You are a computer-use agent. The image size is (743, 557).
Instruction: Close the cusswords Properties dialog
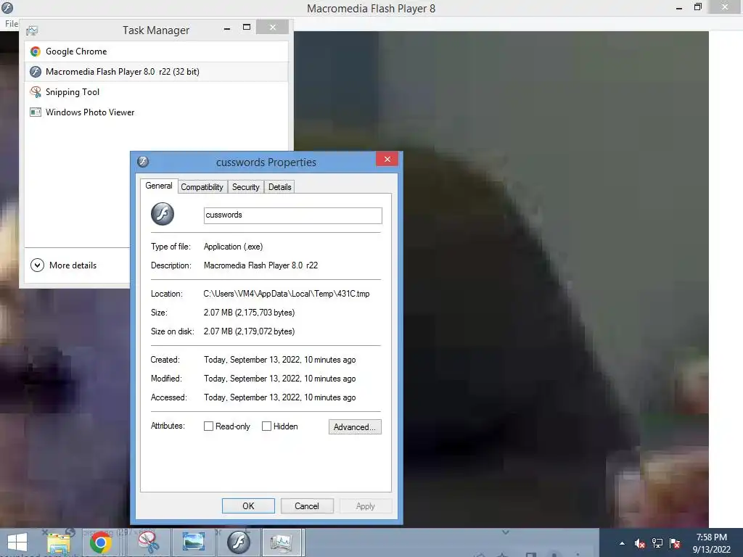click(387, 159)
